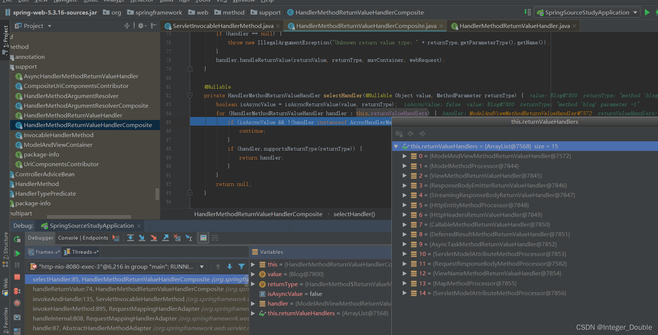Open the Evaluate Expression calculator icon
The height and width of the screenshot is (335, 658).
203,238
